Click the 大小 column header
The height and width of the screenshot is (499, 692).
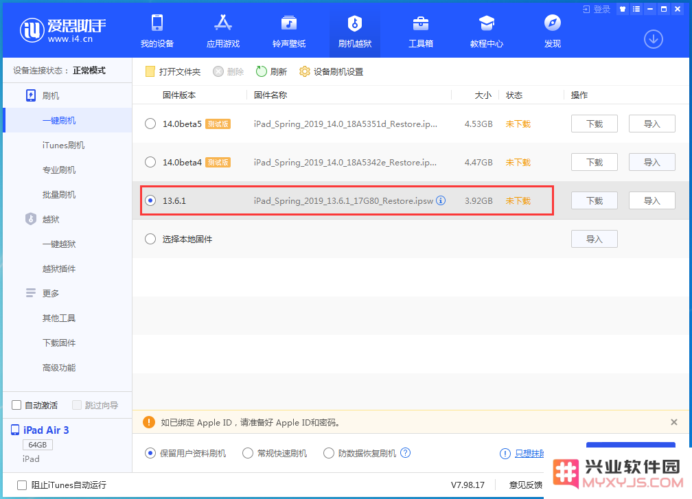coord(483,95)
